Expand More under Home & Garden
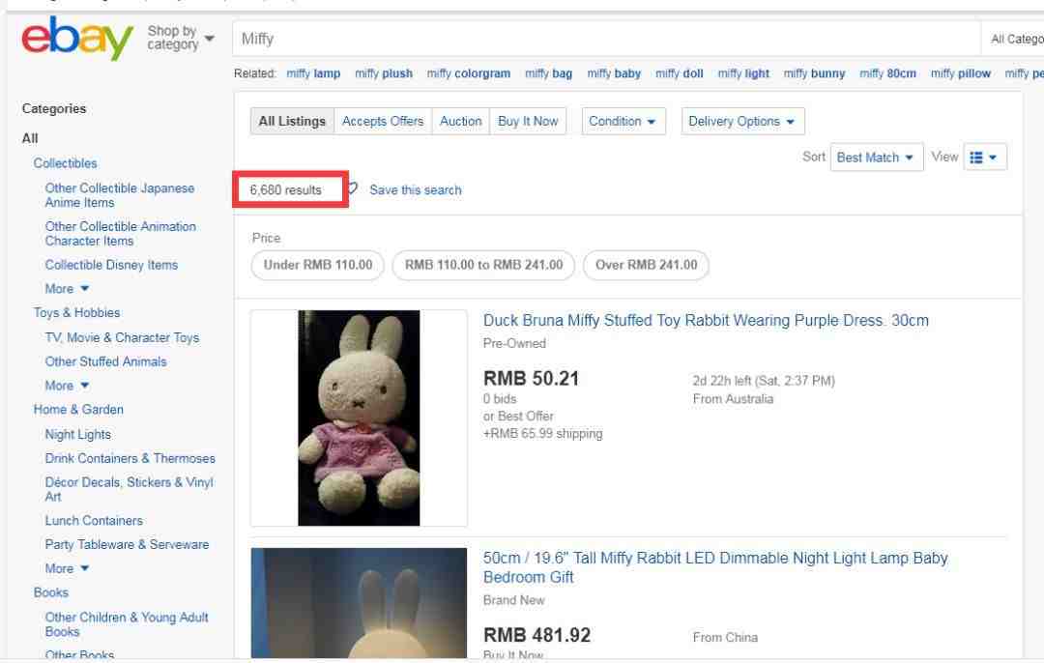The width and height of the screenshot is (1044, 663). pos(67,568)
